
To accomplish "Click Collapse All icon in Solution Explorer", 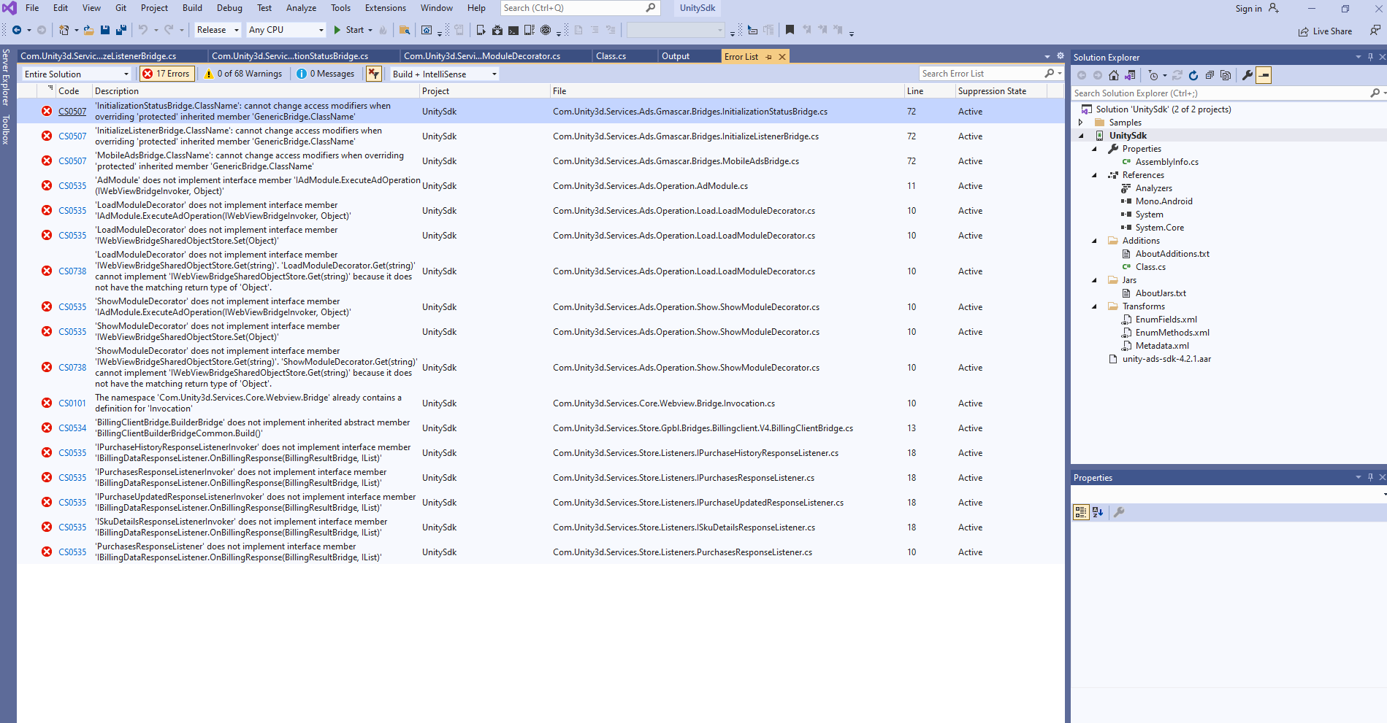I will pyautogui.click(x=1210, y=75).
